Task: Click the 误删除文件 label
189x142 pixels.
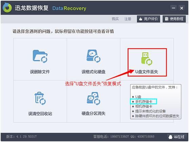Action: pyautogui.click(x=40, y=72)
